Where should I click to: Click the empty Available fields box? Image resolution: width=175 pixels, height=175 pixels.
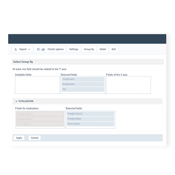pyautogui.click(x=37, y=85)
